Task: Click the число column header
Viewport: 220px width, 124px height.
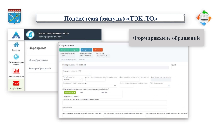Action: [x=104, y=92]
